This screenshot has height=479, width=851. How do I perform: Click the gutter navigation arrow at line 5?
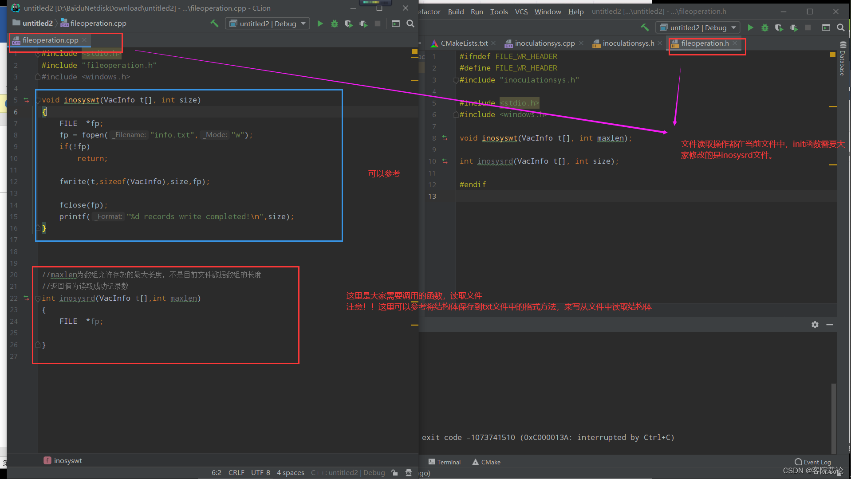click(x=26, y=100)
